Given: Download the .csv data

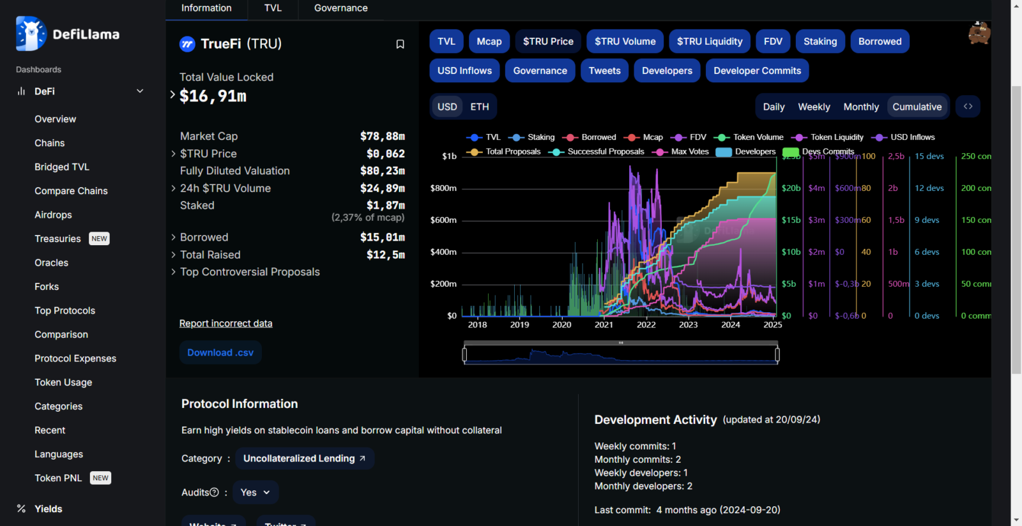Looking at the screenshot, I should pos(220,352).
